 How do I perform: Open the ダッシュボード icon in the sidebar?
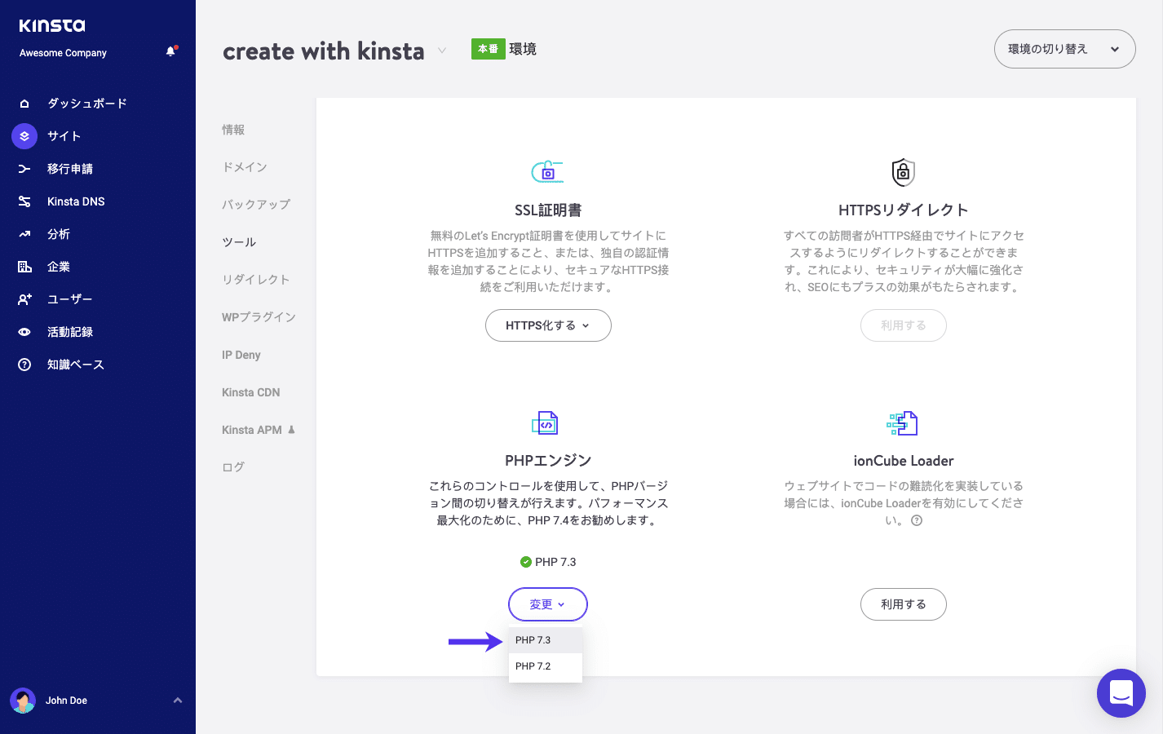(24, 103)
